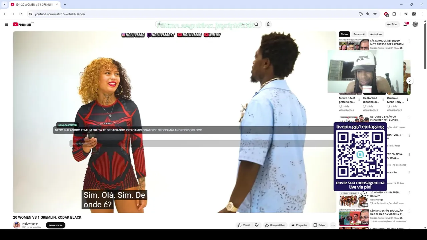Image resolution: width=427 pixels, height=240 pixels.
Task: Select the 20 WOMEN VS 1 GREMLIN tab
Action: pos(34,5)
